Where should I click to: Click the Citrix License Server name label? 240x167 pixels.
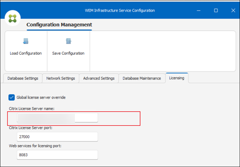(31, 109)
